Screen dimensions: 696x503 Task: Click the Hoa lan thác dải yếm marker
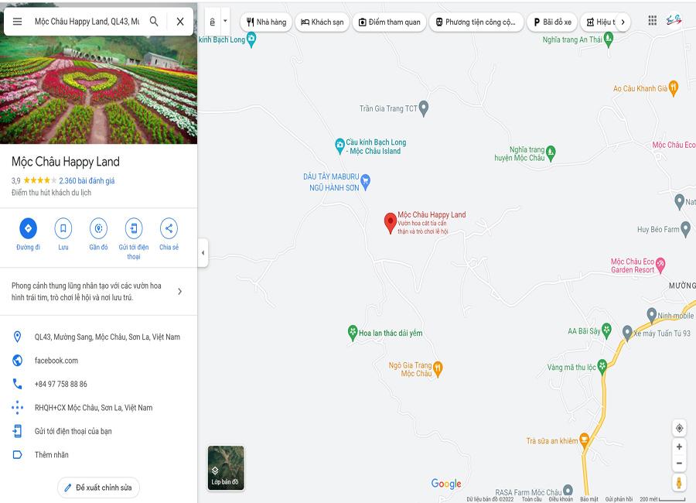click(x=353, y=333)
